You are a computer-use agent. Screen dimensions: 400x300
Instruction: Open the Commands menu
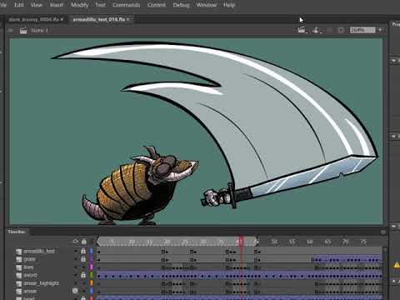point(127,5)
